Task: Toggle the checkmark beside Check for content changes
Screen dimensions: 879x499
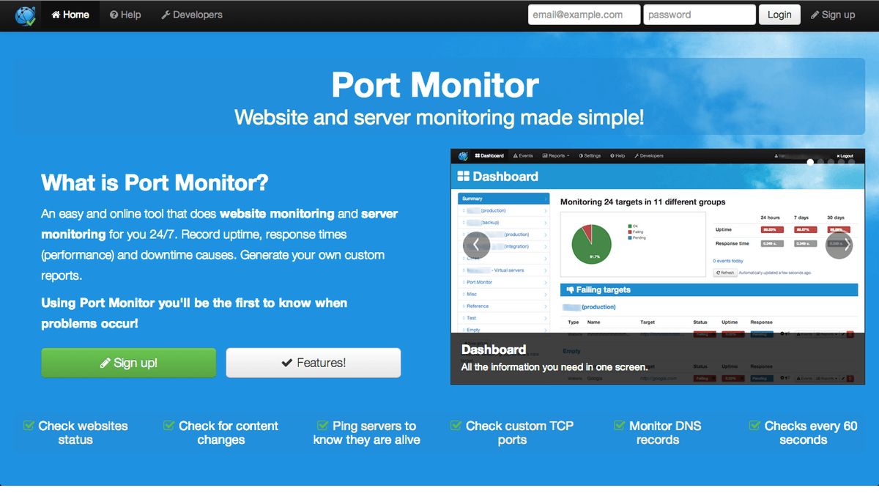Action: pyautogui.click(x=169, y=425)
